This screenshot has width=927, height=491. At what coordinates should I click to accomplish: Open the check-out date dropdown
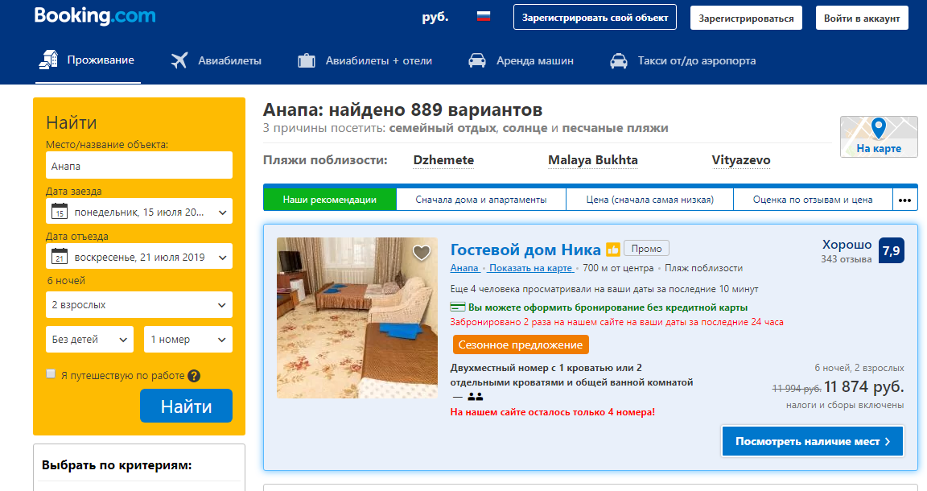(139, 256)
